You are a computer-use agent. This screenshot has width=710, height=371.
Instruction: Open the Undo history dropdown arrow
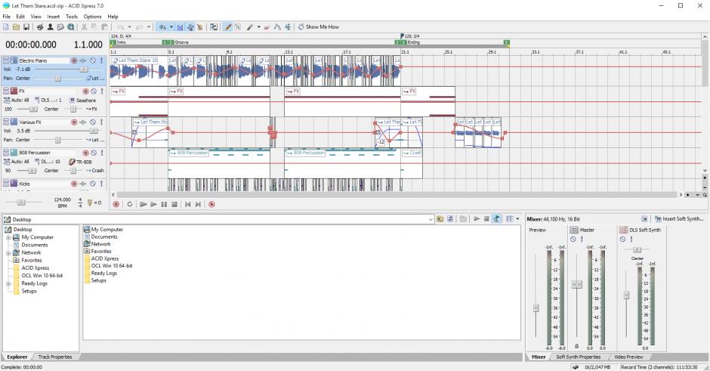pos(129,27)
